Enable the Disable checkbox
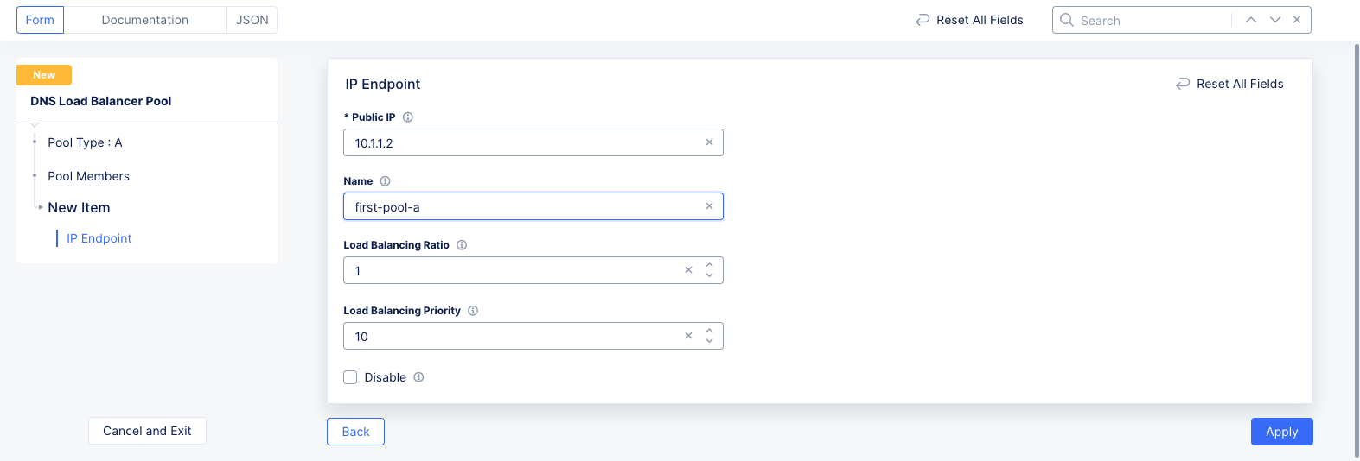This screenshot has height=461, width=1360. coord(350,377)
